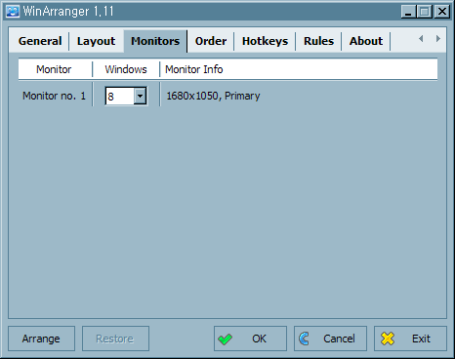Viewport: 455px width, 359px height.
Task: Switch to the General tab
Action: 40,41
